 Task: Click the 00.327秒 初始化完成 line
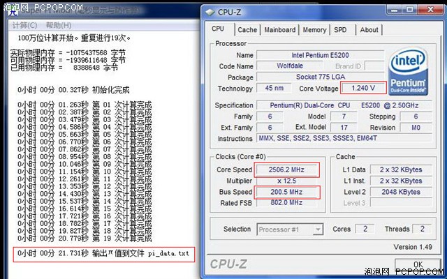[73, 90]
